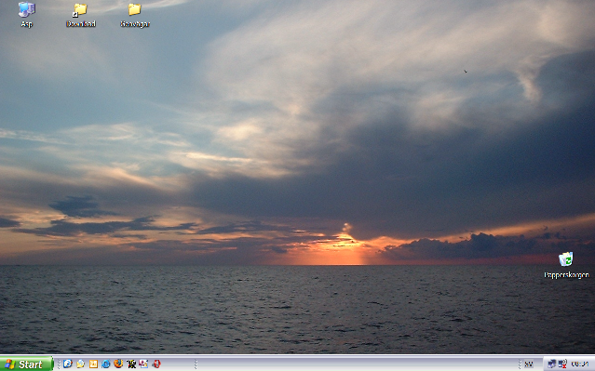Open the disconnected wireless network tray icon
The image size is (595, 371).
point(562,364)
